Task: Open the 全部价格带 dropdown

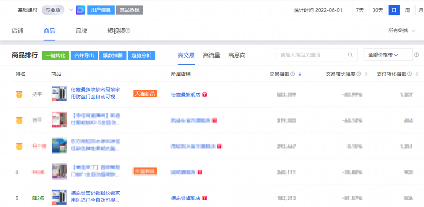Action: point(388,55)
